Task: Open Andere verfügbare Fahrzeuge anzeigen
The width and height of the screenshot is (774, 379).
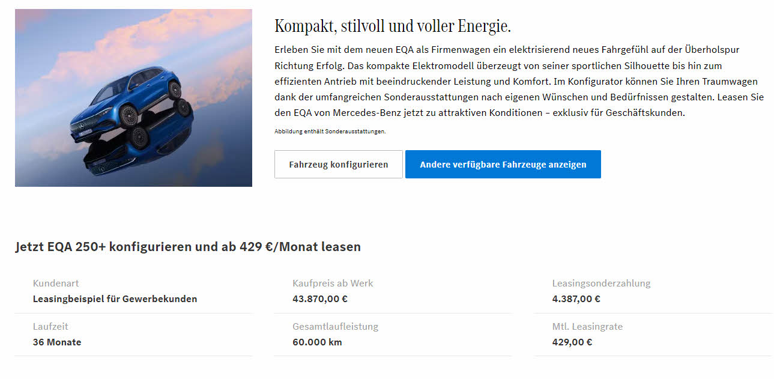Action: click(x=503, y=165)
